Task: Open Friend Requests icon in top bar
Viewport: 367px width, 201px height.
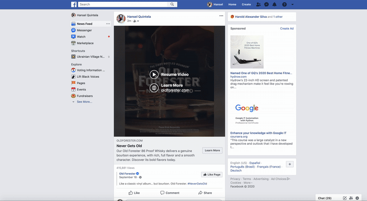Action: point(258,4)
